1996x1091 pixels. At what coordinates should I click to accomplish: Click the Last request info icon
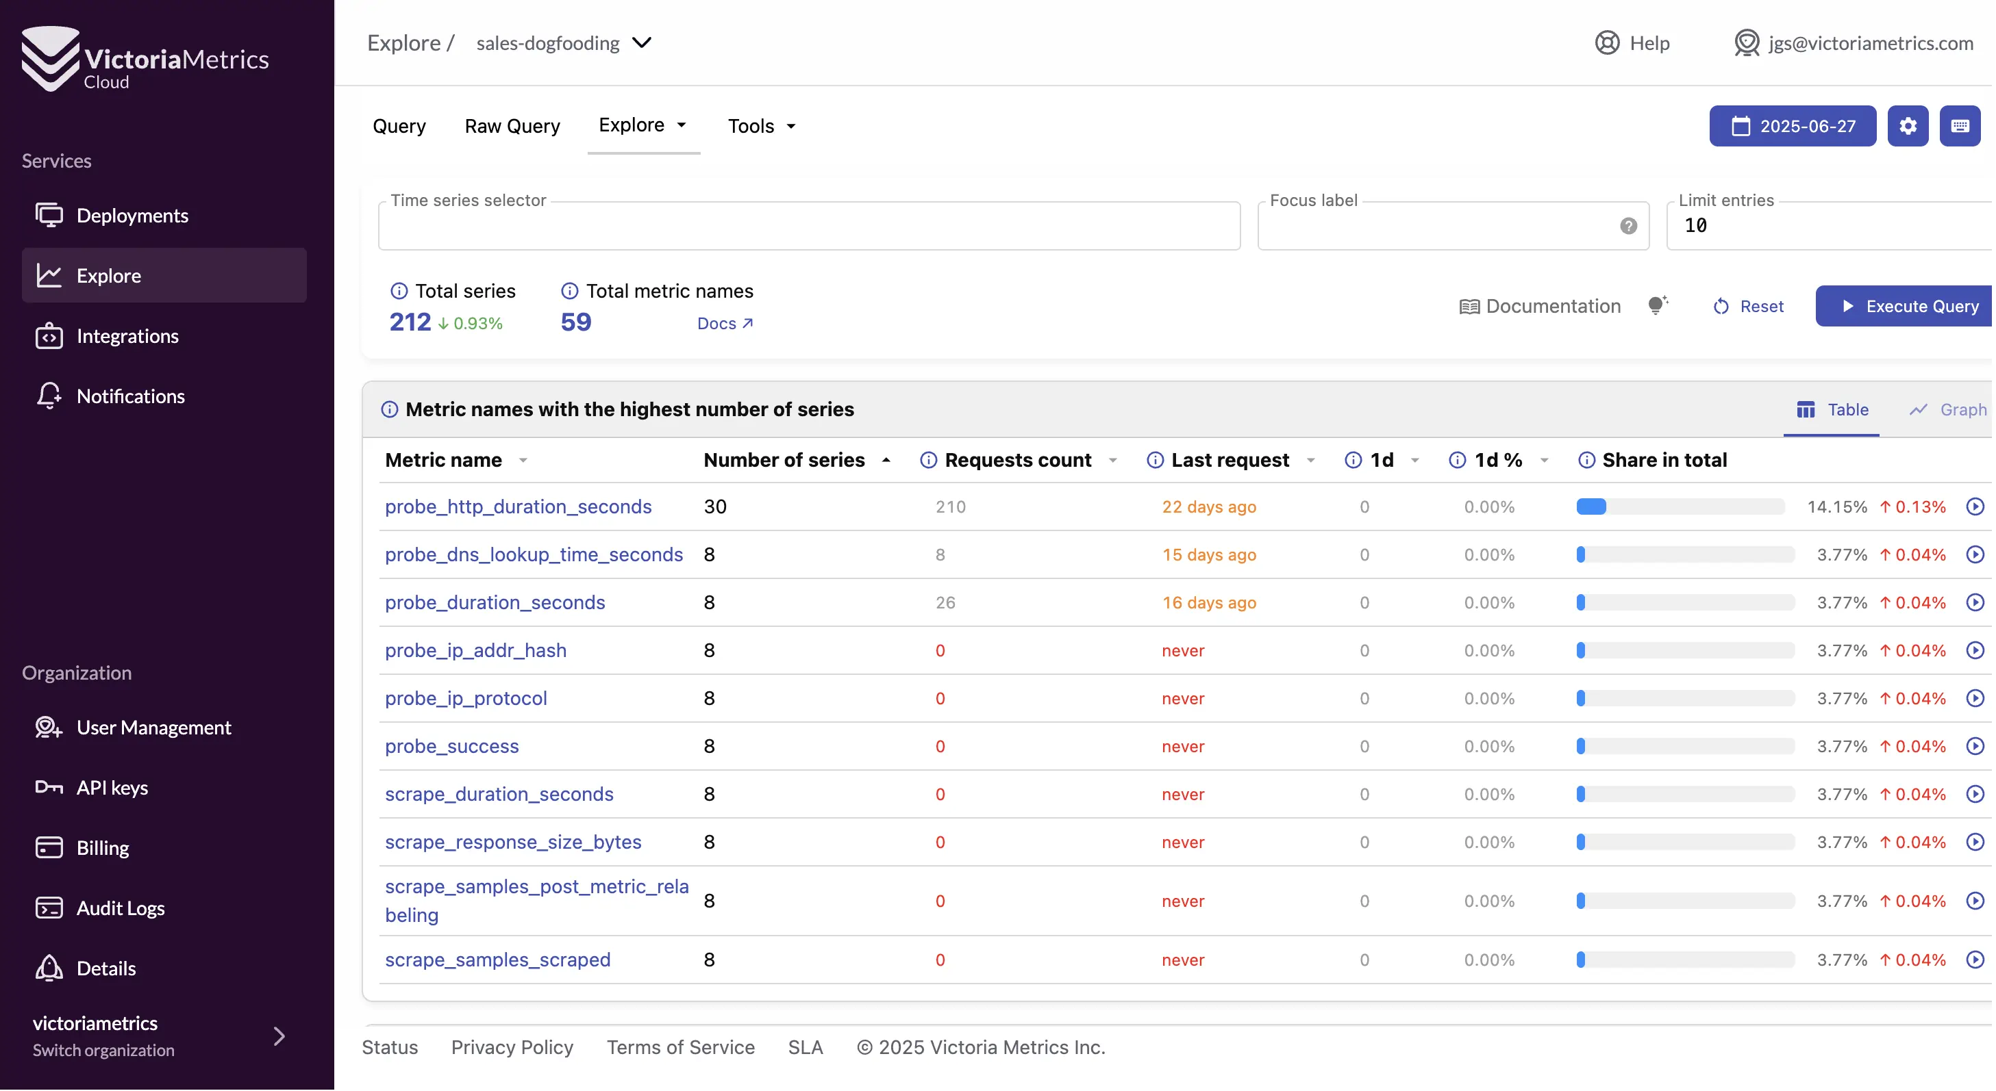tap(1156, 461)
